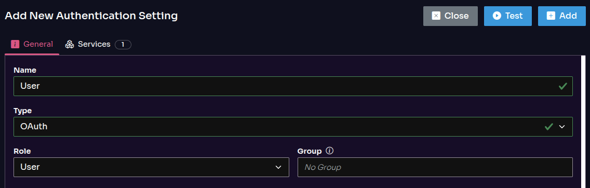Click the cubes icon beside Services
This screenshot has width=590, height=188.
pyautogui.click(x=70, y=44)
